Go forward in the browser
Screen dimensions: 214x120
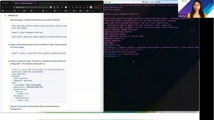[x=6, y=7]
